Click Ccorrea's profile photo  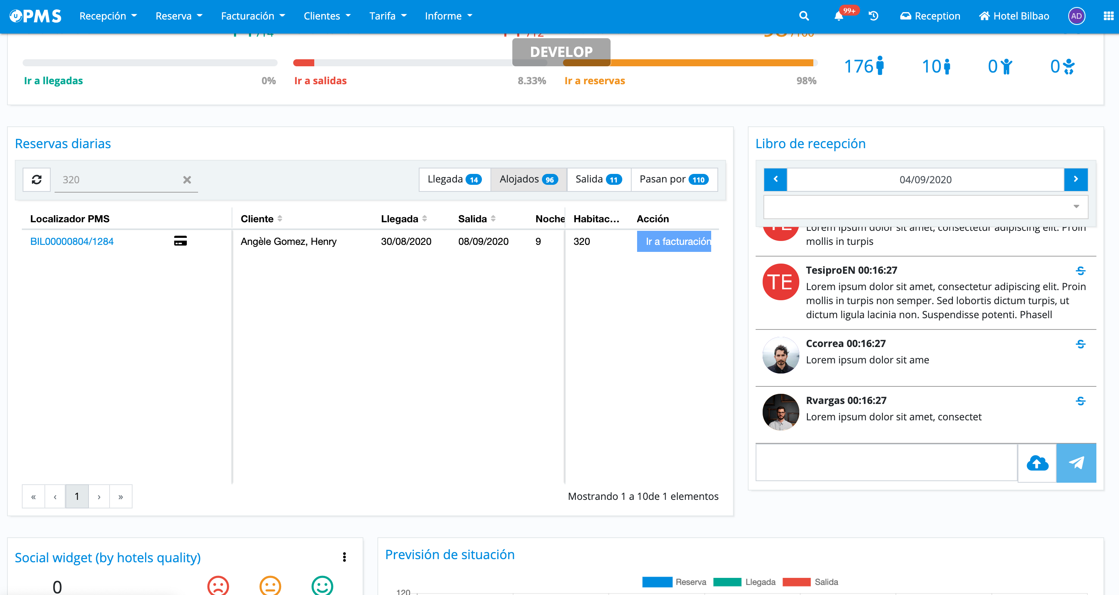tap(781, 355)
